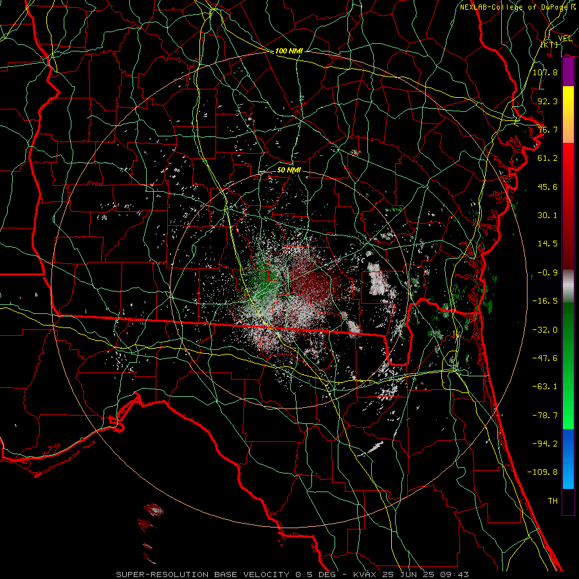Click the TH legend label
This screenshot has height=579, width=579.
[x=553, y=501]
